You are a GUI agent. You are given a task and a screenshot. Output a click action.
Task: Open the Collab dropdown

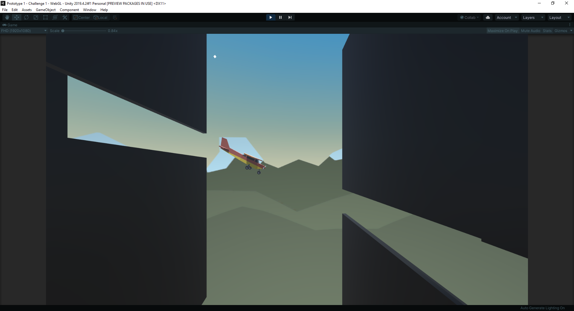pyautogui.click(x=469, y=17)
